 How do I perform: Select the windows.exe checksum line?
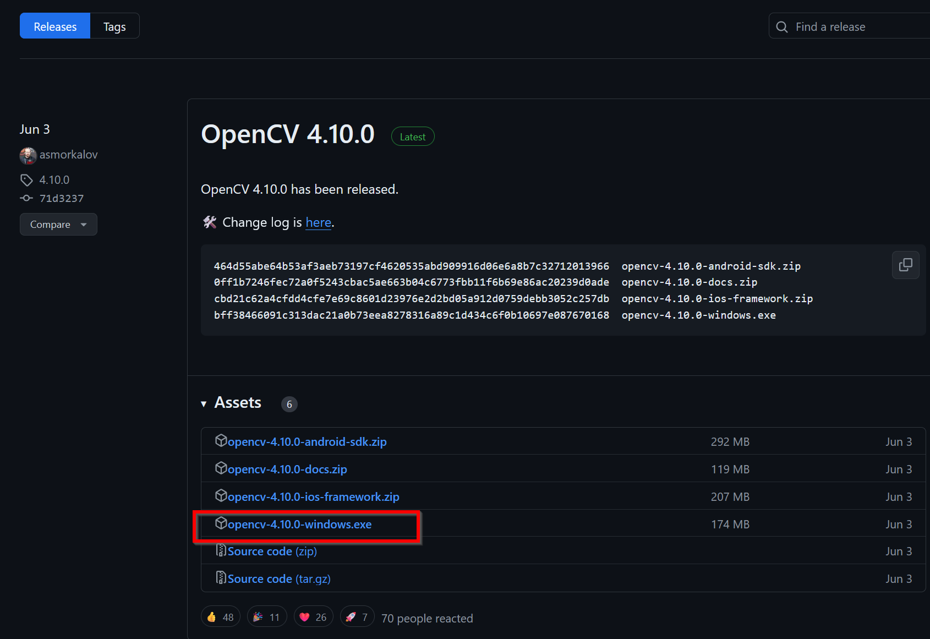[495, 315]
